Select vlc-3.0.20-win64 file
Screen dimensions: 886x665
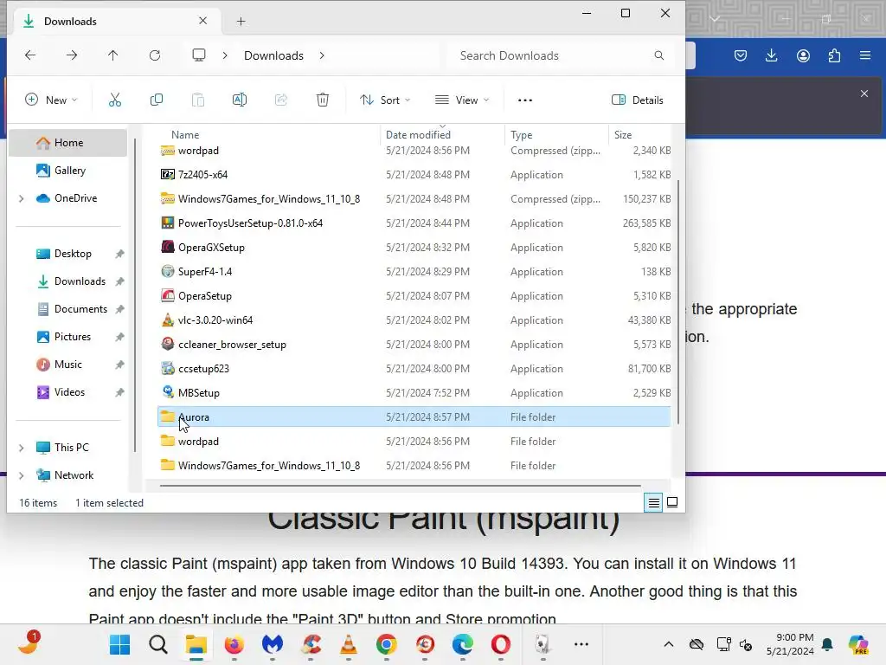(x=414, y=320)
